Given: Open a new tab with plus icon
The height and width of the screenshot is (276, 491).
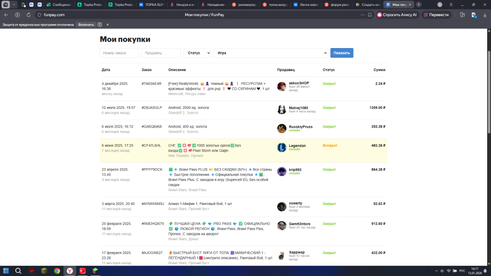Looking at the screenshot, I should (x=419, y=5).
